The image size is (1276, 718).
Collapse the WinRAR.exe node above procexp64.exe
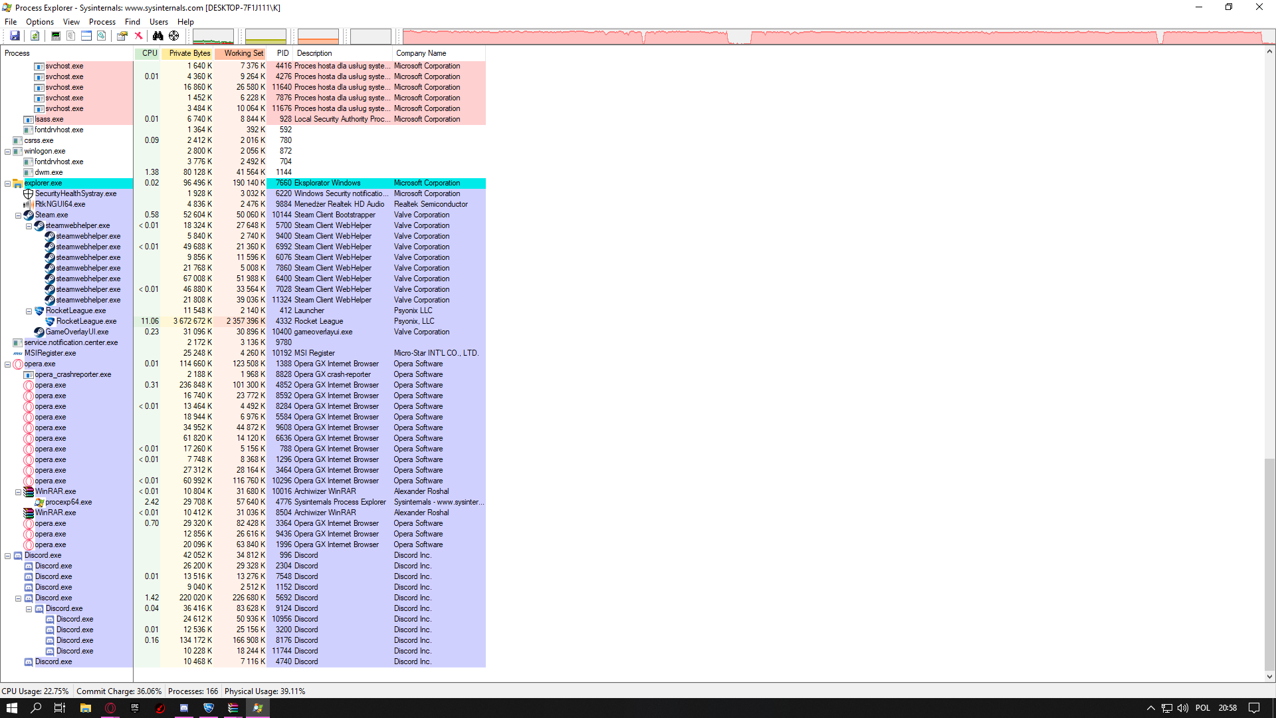point(19,492)
